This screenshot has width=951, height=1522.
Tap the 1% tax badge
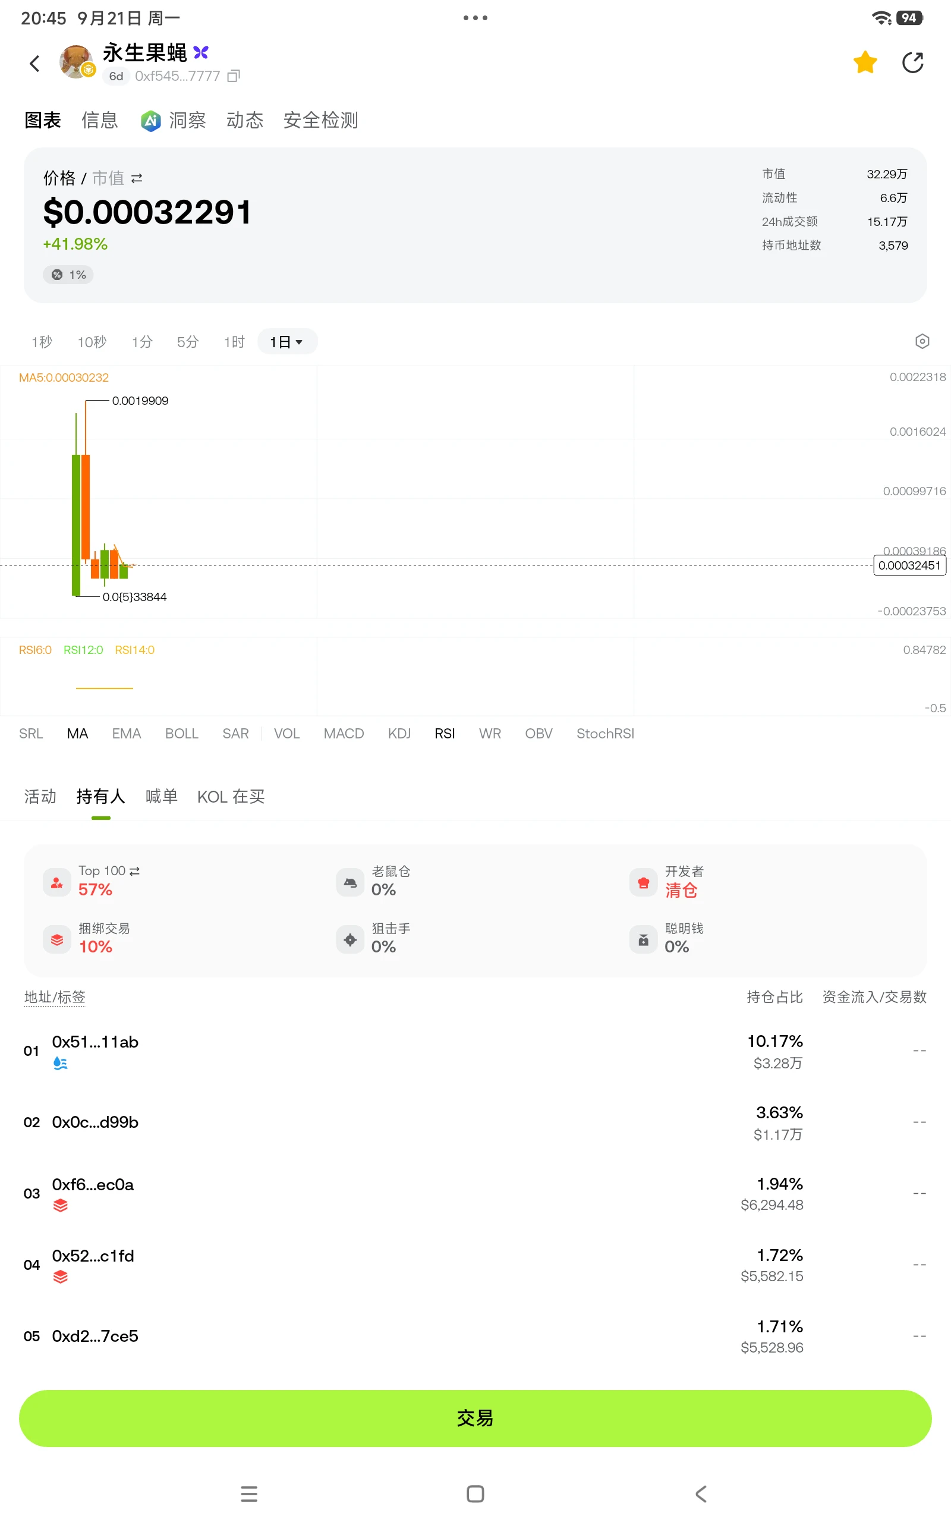click(68, 275)
